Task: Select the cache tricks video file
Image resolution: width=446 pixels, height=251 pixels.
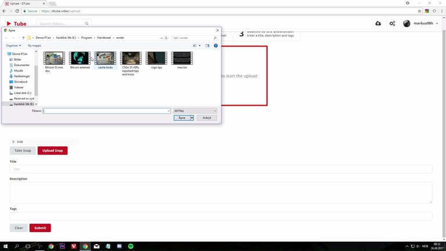Action: 106,60
